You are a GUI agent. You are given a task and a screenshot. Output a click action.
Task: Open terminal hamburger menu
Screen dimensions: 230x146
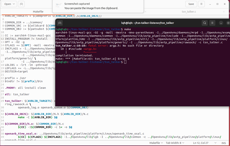212,23
